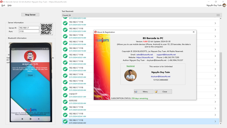Click the phone icon in mobile preview

[x=30, y=56]
